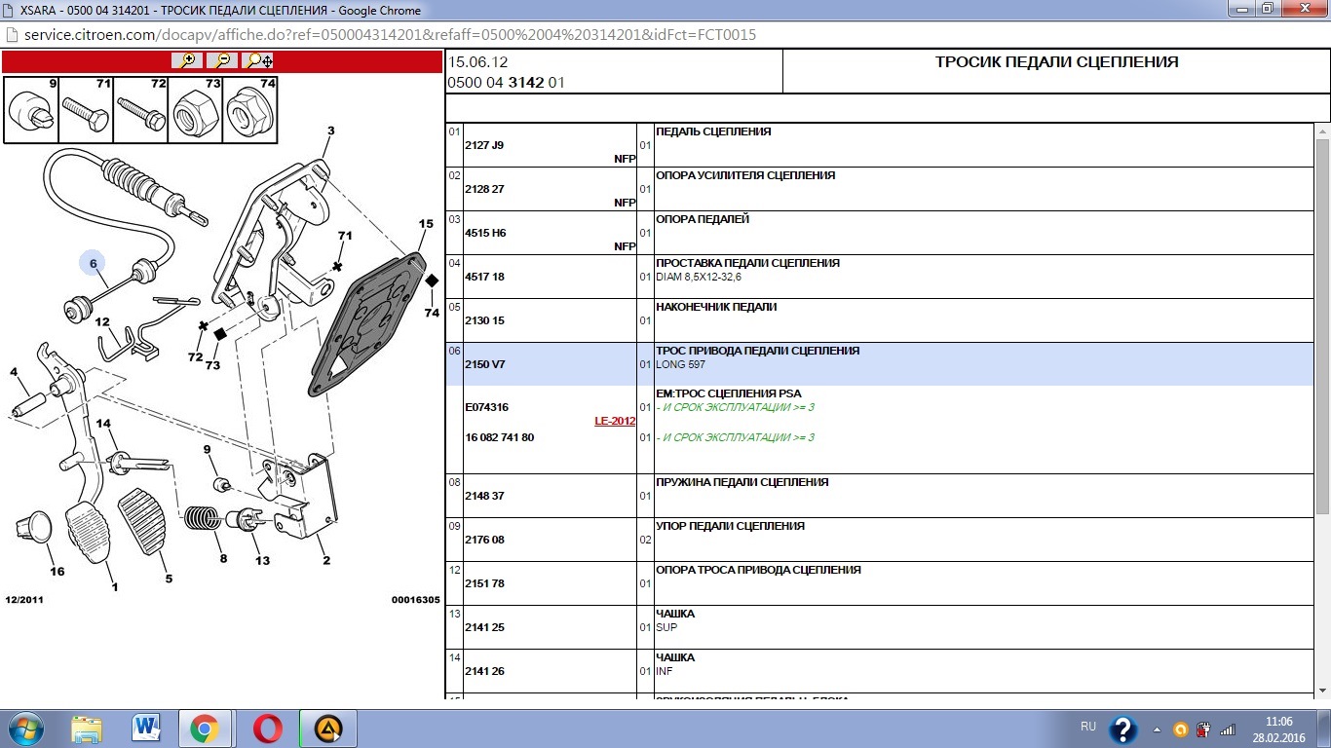Select part number 4517 18

[x=484, y=277]
